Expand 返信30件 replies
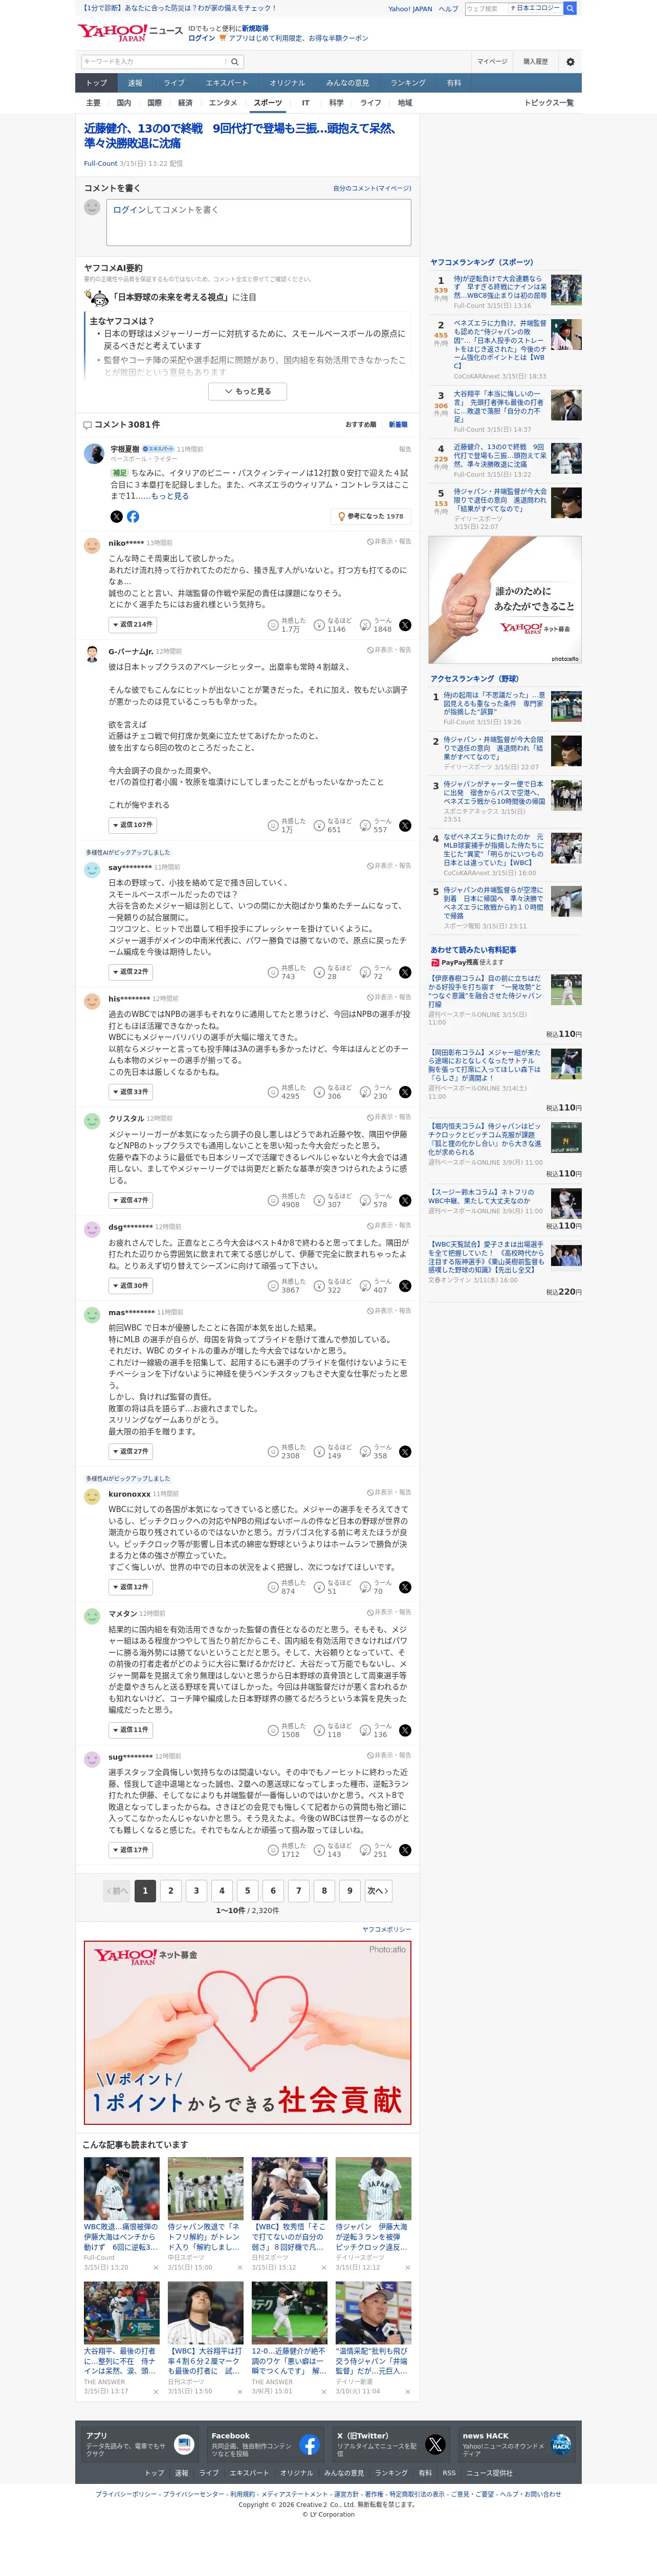The image size is (657, 2576). pos(130,1286)
